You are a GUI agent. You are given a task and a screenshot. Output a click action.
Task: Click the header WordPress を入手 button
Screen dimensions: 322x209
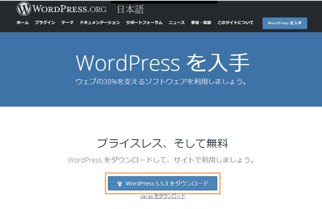[x=285, y=23]
